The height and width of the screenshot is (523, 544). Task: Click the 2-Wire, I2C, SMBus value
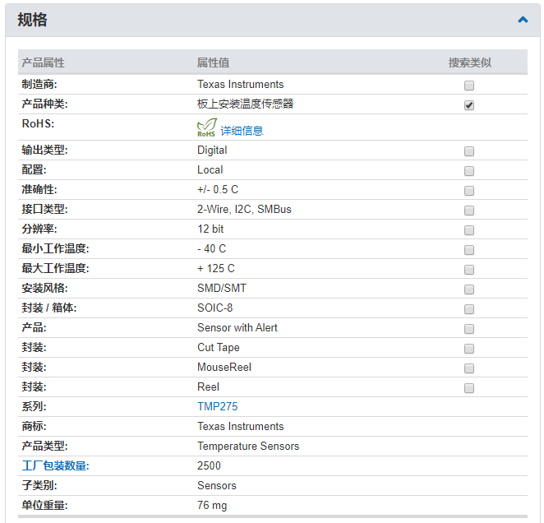[x=244, y=209]
